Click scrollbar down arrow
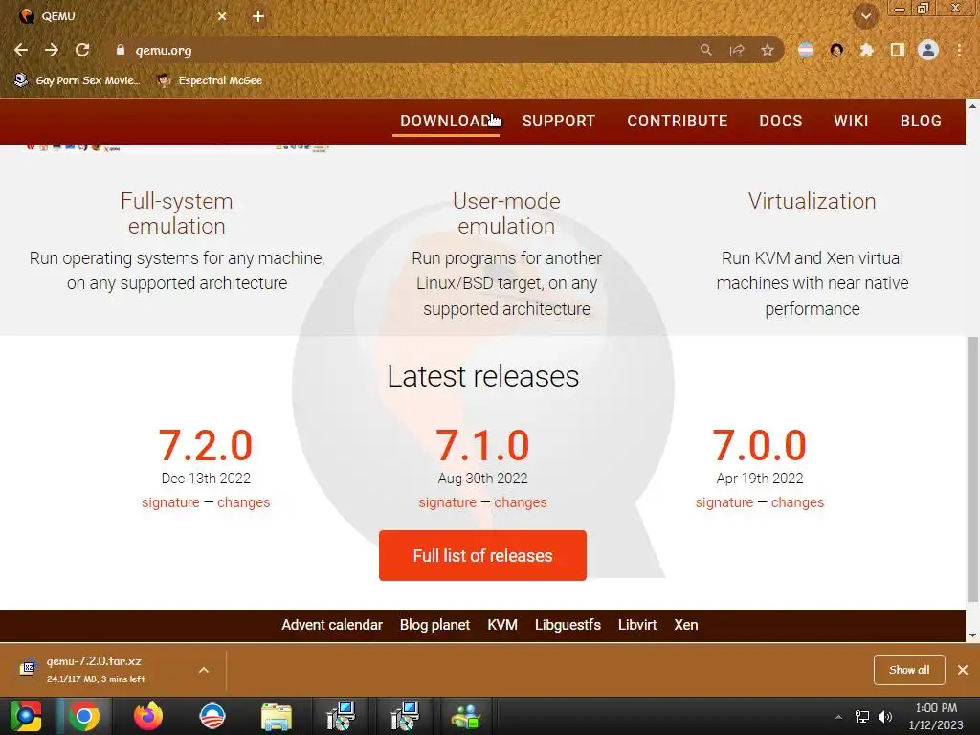The image size is (980, 735). click(x=972, y=635)
